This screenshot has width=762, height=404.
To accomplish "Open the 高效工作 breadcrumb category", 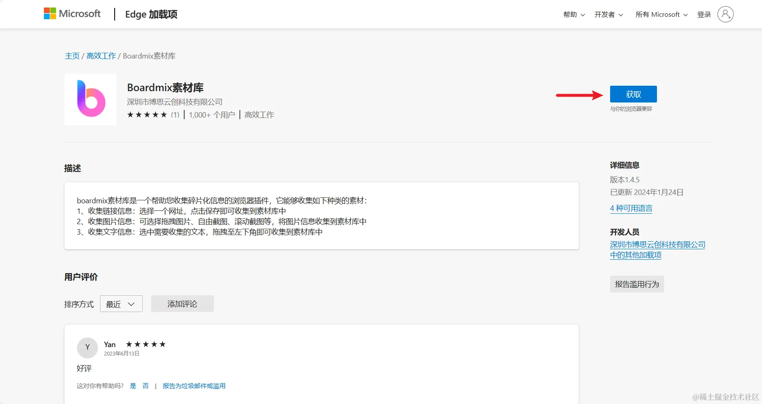I will (101, 56).
